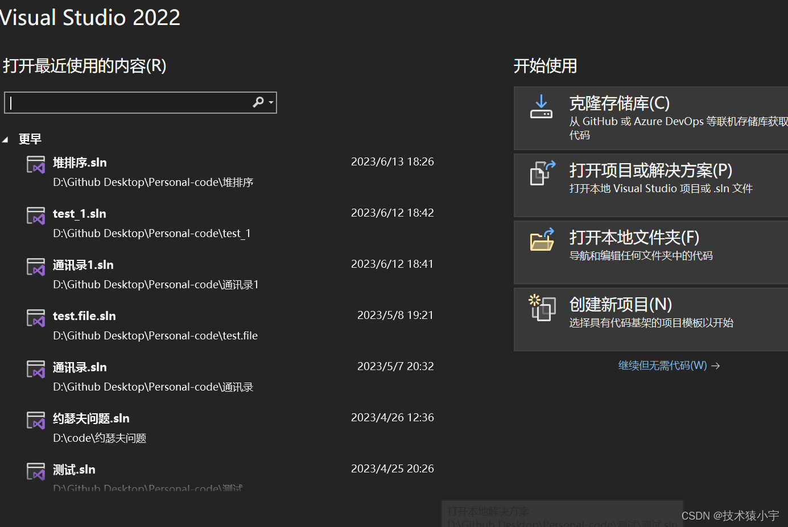The height and width of the screenshot is (527, 788).
Task: Click the date 2023/4/25 20:26
Action: click(x=393, y=469)
